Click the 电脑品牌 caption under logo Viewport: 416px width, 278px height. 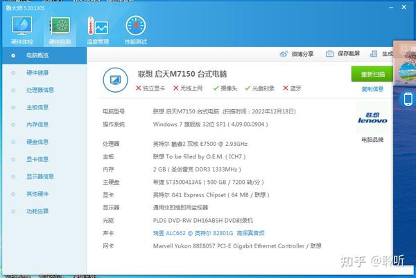pyautogui.click(x=372, y=140)
